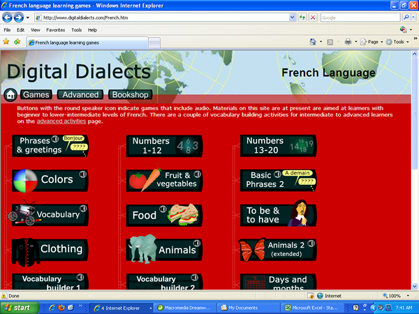This screenshot has width=419, height=314.
Task: Open the Basic Phrases 2 game
Action: pyautogui.click(x=278, y=180)
